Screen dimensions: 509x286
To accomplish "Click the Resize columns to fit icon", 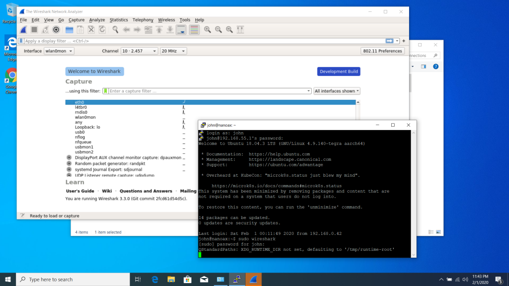I will pyautogui.click(x=240, y=30).
